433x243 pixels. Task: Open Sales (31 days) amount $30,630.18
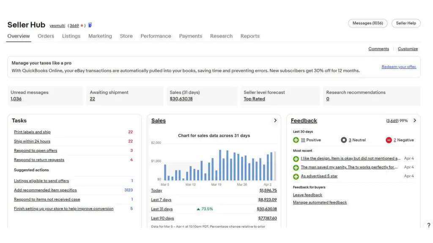[x=181, y=99]
